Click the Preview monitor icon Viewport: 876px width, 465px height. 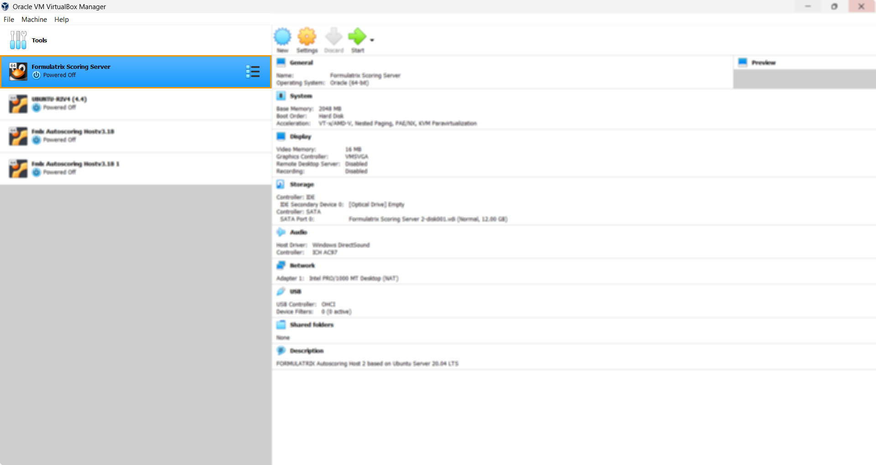pos(743,62)
